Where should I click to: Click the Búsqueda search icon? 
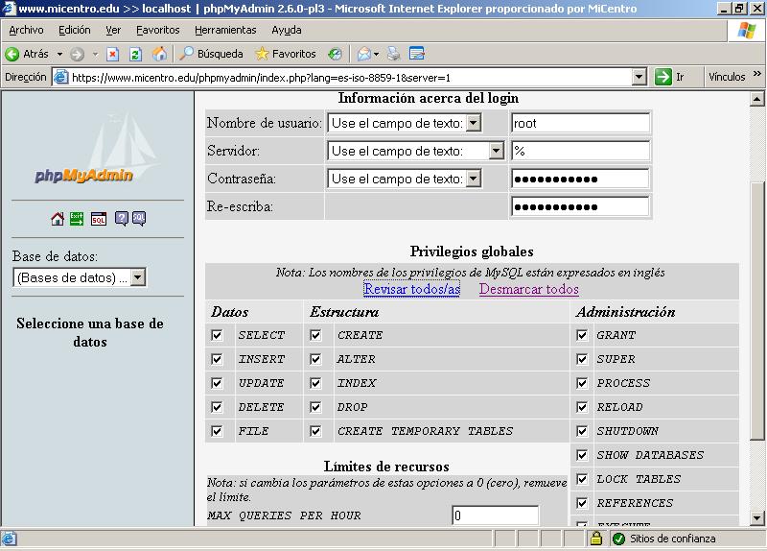[x=186, y=54]
